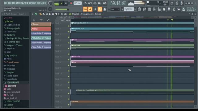The width and height of the screenshot is (198, 111).
Task: Expand the Packs folder in browser
Action: point(9,59)
